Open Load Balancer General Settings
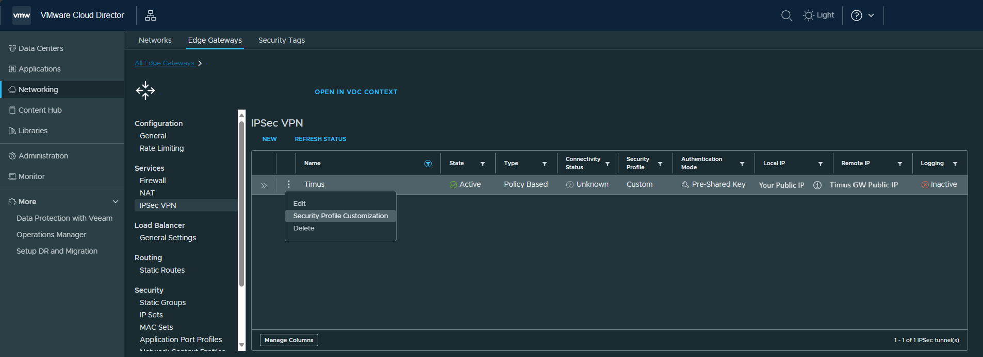The height and width of the screenshot is (357, 983). coord(168,238)
